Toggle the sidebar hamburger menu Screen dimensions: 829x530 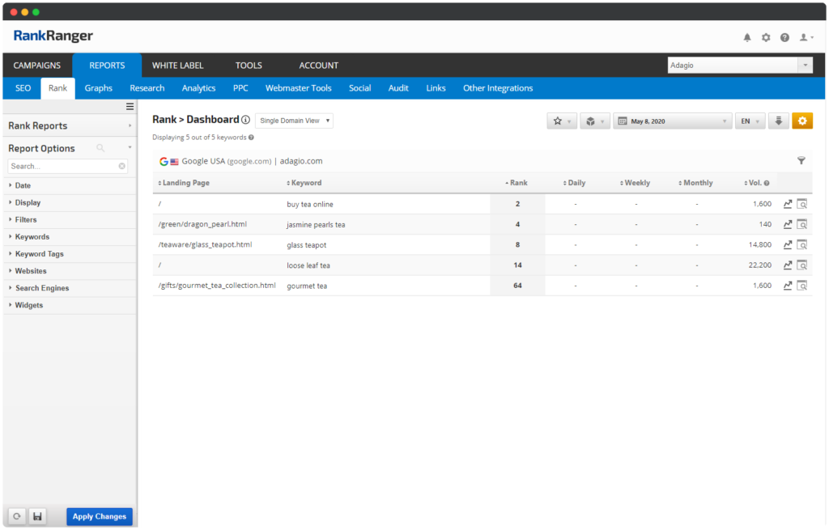click(130, 107)
